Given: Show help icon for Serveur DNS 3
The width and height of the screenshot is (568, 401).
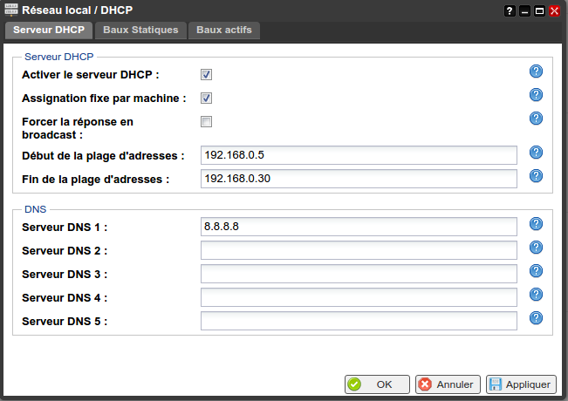Looking at the screenshot, I should 536,271.
